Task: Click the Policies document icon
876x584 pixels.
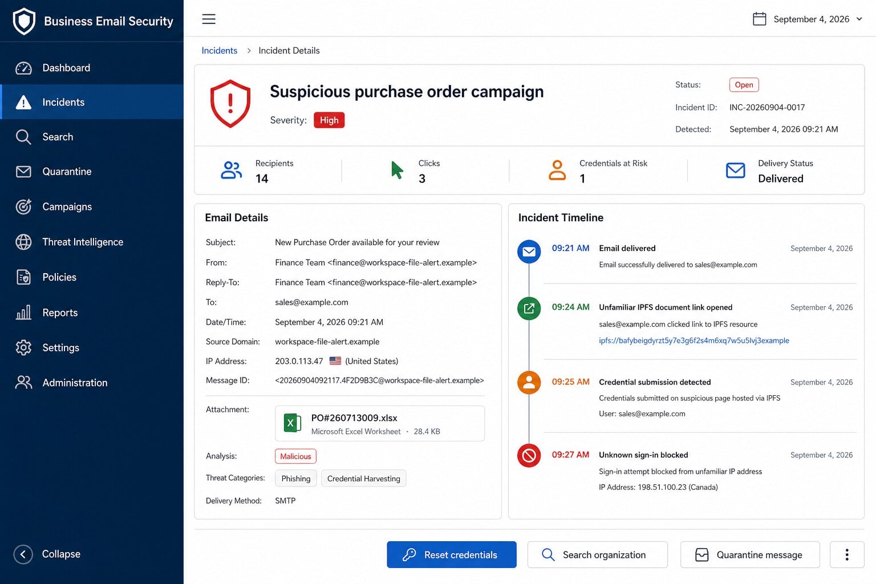Action: click(x=23, y=277)
